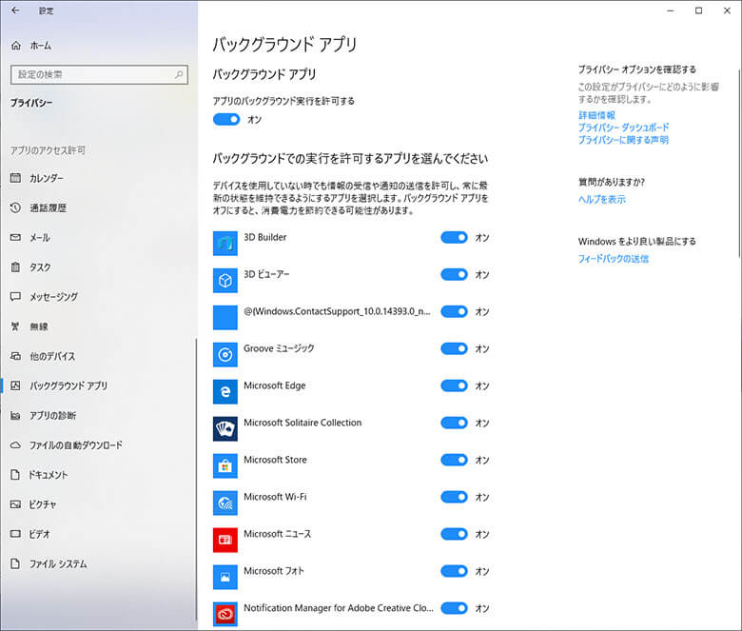
Task: Click the 3D ビューアー cube icon
Action: [x=225, y=280]
